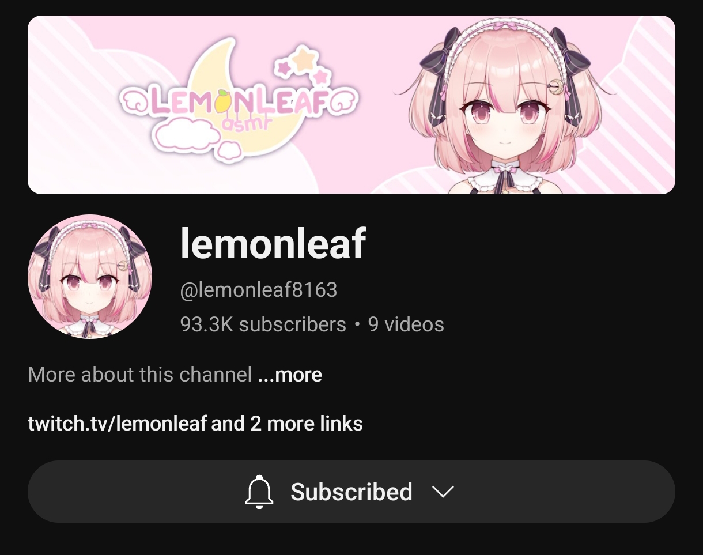The width and height of the screenshot is (703, 555).
Task: Expand description with the ...more link
Action: point(290,375)
